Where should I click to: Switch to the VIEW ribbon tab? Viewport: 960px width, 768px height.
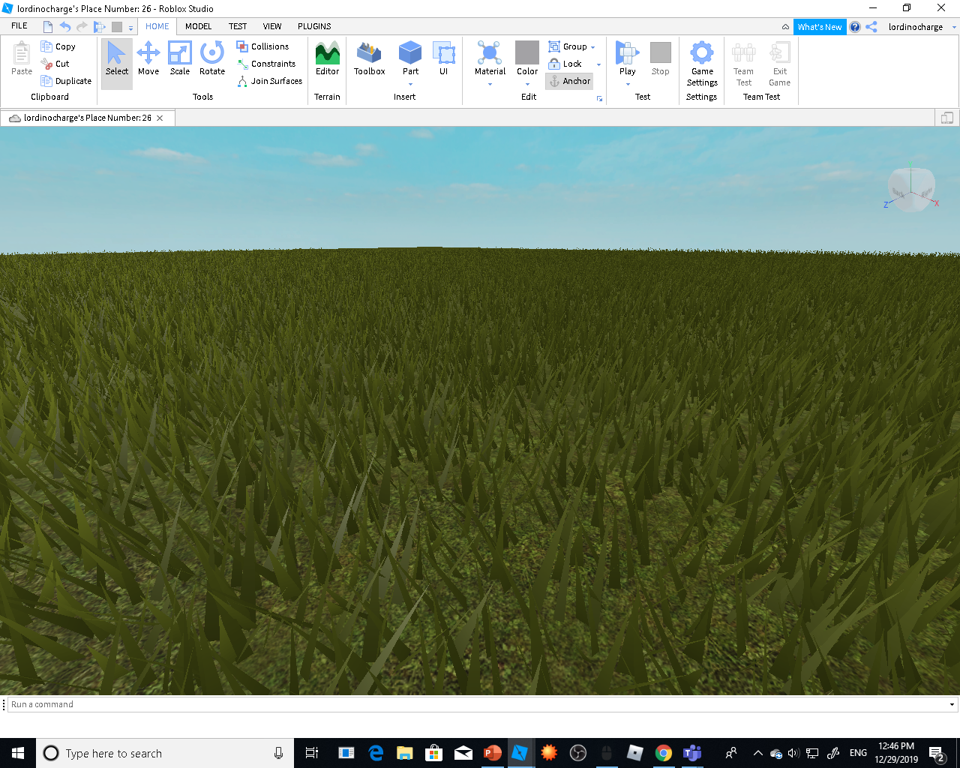272,26
